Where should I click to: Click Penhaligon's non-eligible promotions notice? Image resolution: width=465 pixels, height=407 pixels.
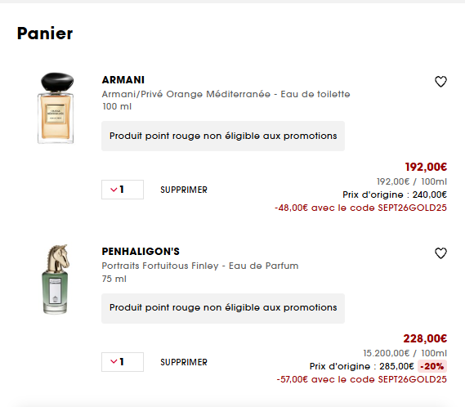(x=223, y=308)
